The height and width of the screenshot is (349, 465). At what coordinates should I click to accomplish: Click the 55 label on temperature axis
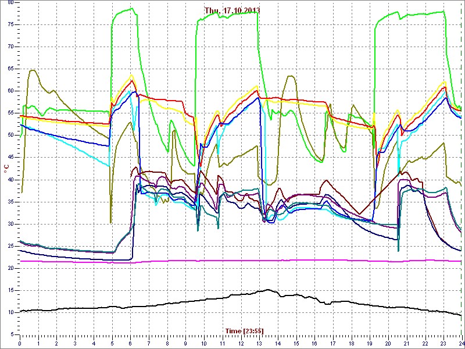(x=10, y=113)
